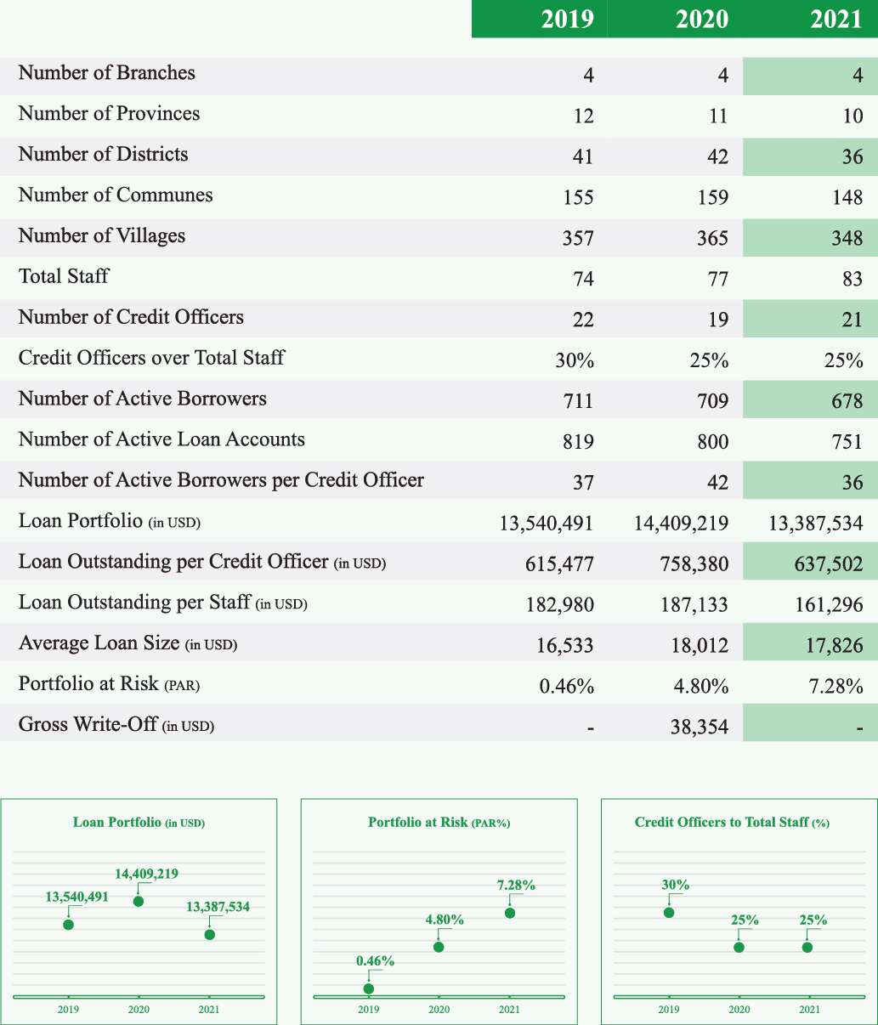Image resolution: width=878 pixels, height=1025 pixels.
Task: Select the Number of Active Borrowers row label
Action: [x=143, y=399]
